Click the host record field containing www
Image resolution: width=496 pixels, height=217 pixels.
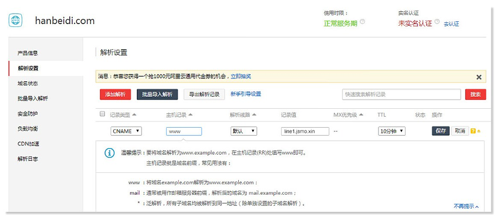tap(184, 131)
